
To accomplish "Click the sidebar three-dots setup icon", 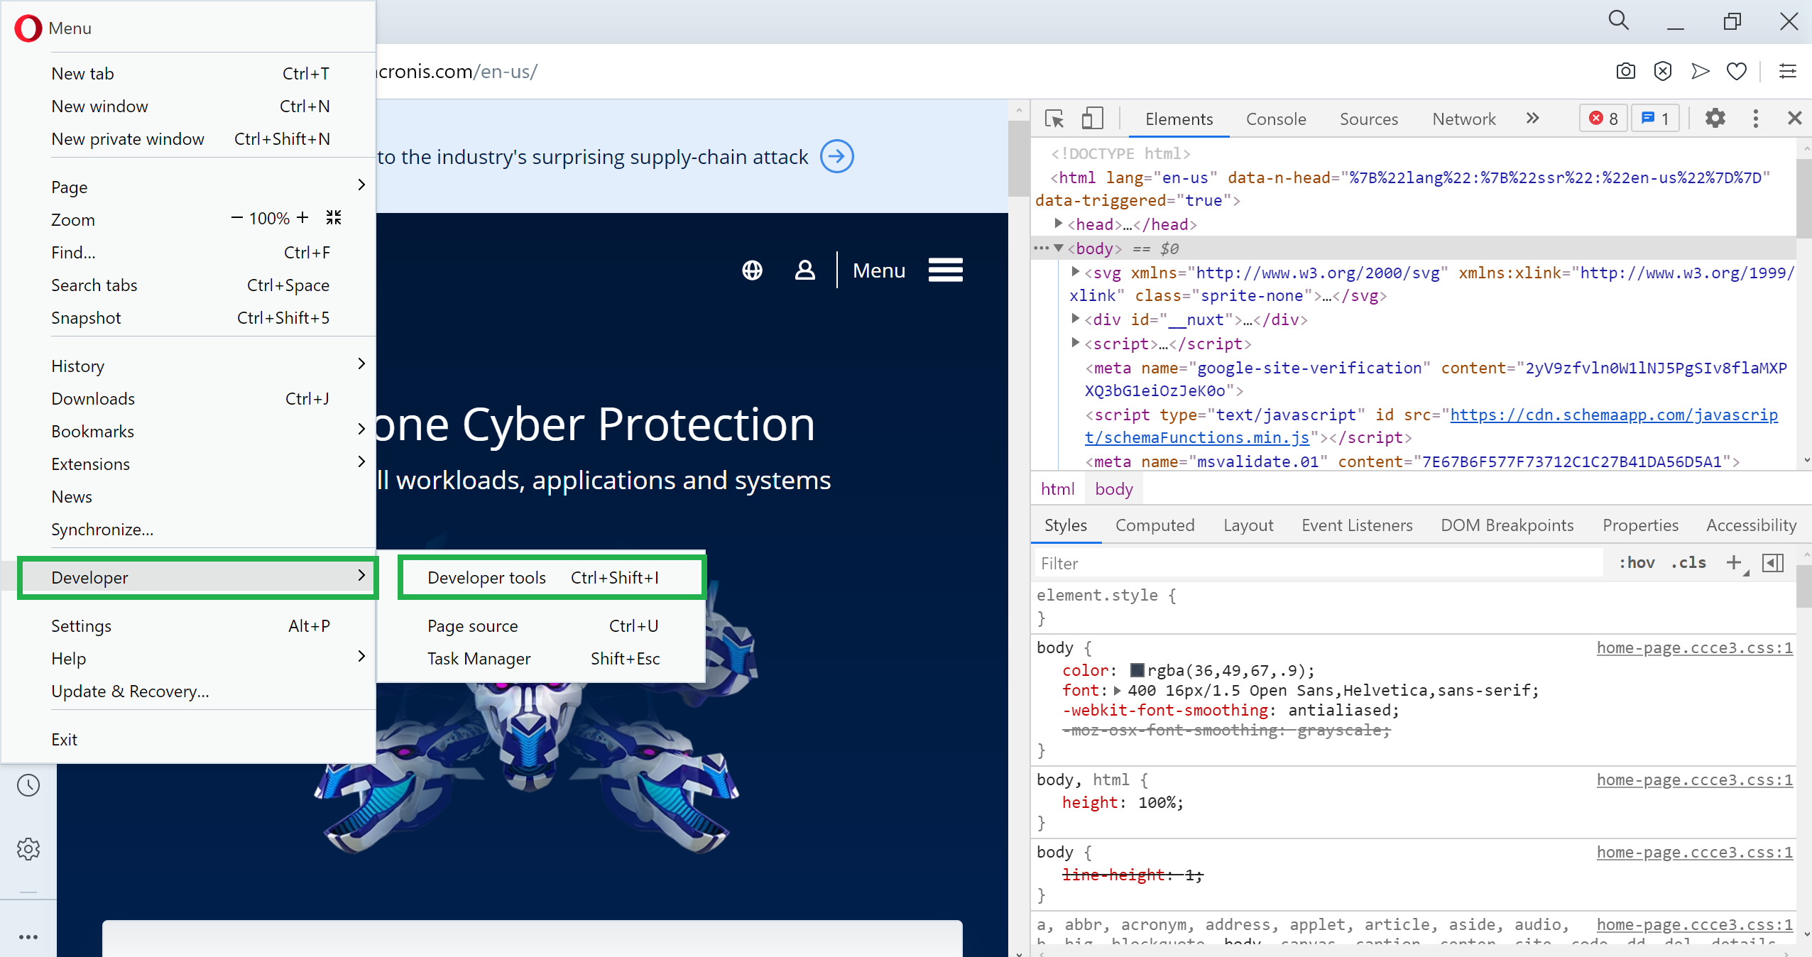I will tap(28, 937).
